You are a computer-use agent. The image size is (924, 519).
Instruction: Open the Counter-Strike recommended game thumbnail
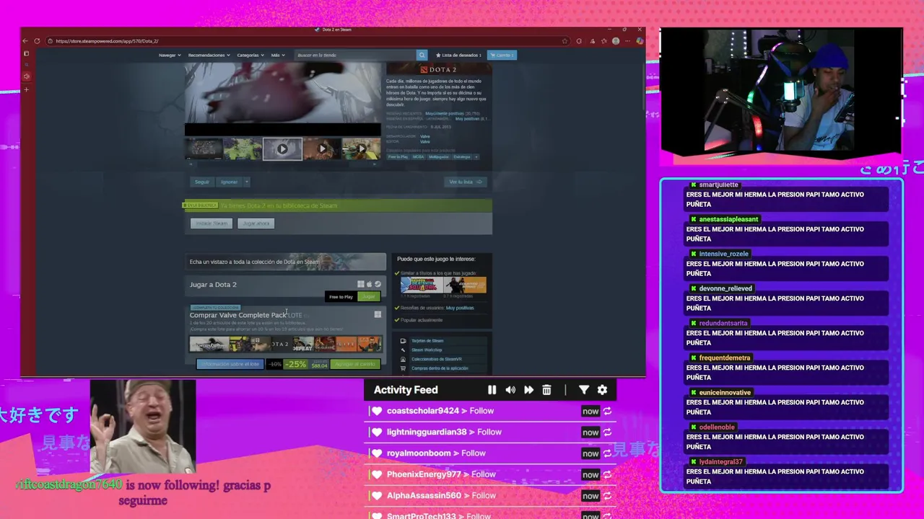(465, 285)
